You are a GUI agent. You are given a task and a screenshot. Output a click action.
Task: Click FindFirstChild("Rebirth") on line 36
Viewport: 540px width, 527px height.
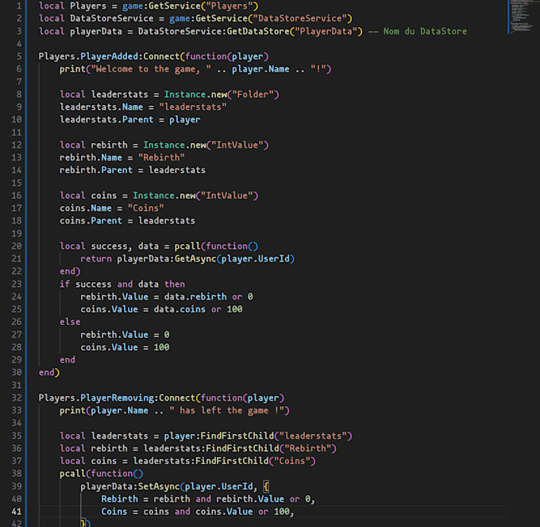pos(271,448)
